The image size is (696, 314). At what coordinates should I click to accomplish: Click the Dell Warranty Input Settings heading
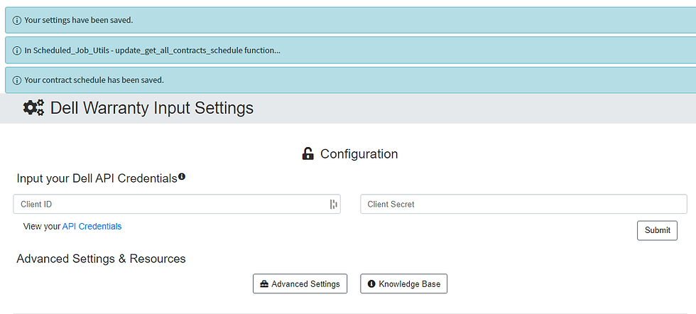151,108
